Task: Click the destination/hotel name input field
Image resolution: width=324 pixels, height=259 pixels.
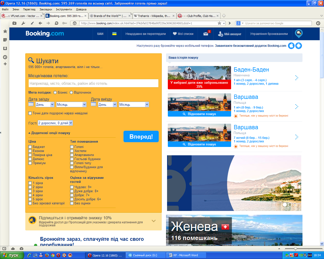Action: point(93,83)
